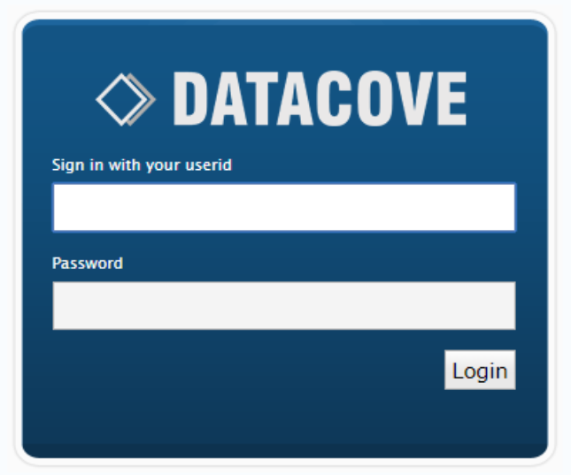The width and height of the screenshot is (571, 475).
Task: Click inside the Password field
Action: coord(284,306)
